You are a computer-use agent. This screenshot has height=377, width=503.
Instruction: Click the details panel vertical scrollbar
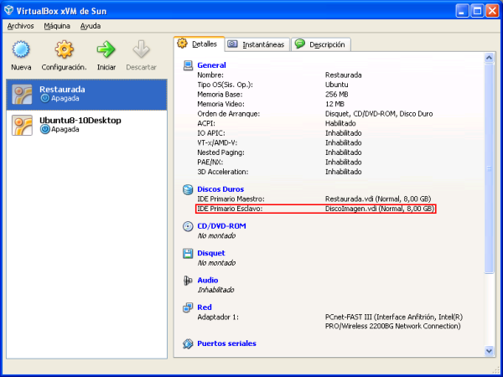[x=490, y=168]
